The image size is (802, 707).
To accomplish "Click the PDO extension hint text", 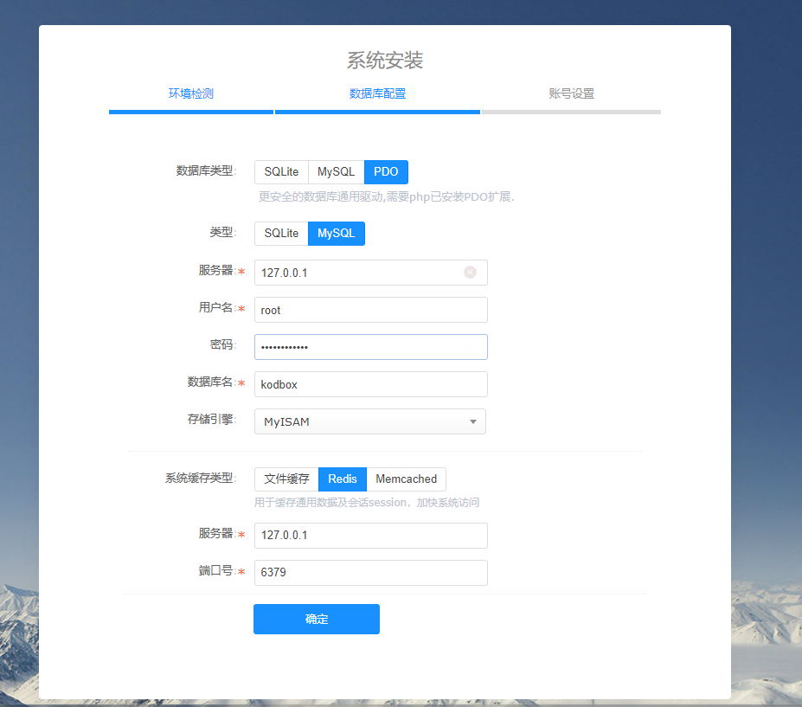I will 386,197.
